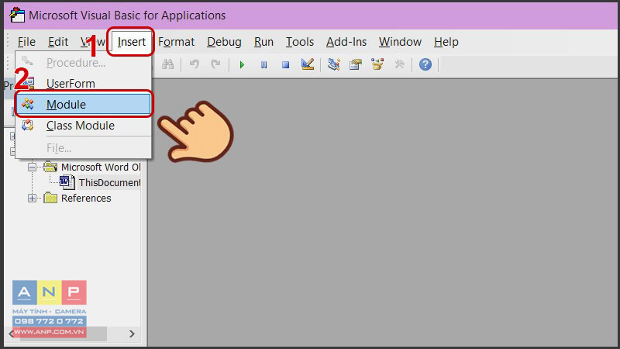Click the disabled Procedure... entry

click(x=83, y=63)
